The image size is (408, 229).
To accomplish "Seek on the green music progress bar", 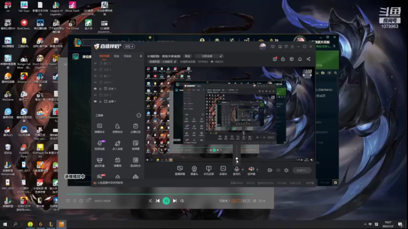I will 160,194.
